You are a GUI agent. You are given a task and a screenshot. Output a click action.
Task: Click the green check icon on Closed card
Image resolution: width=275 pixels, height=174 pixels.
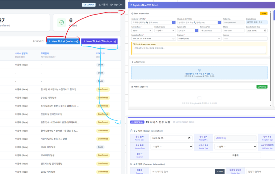61,22
